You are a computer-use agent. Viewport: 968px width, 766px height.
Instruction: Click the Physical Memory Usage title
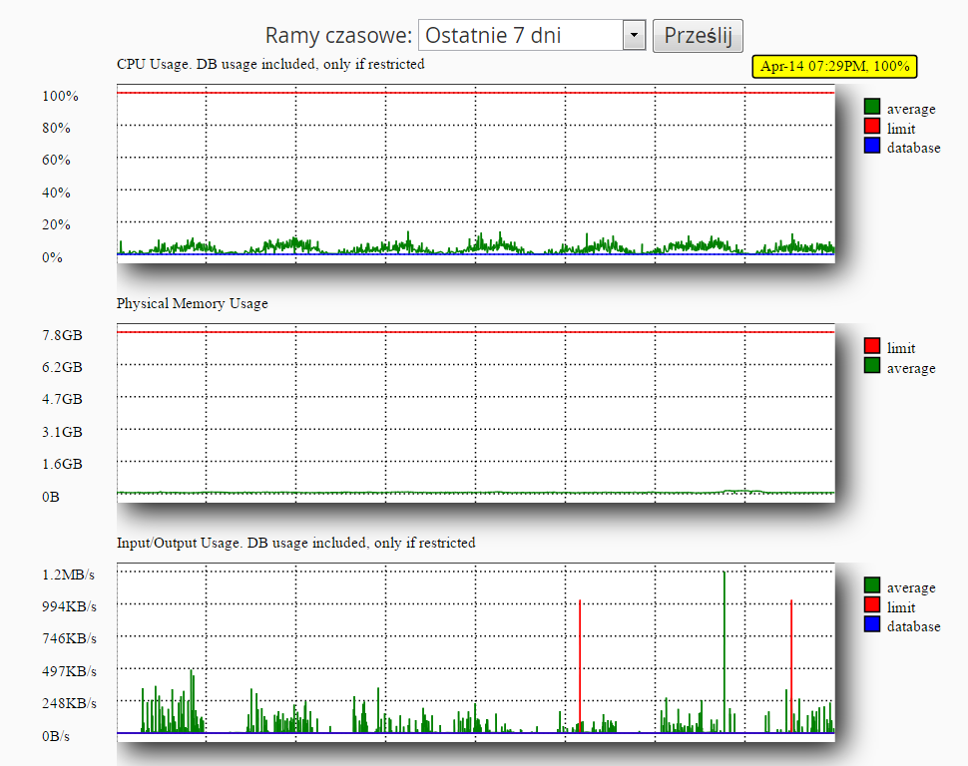[192, 303]
